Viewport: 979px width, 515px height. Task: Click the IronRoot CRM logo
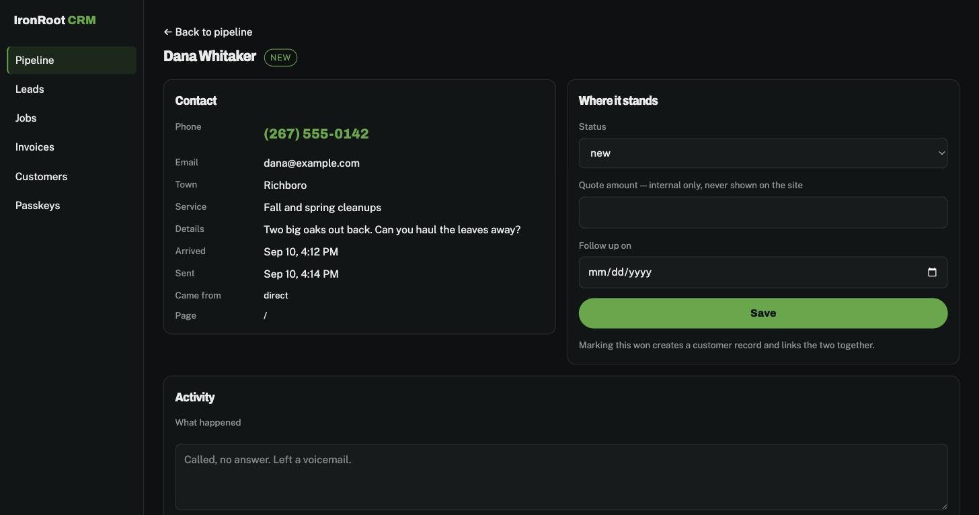(55, 20)
